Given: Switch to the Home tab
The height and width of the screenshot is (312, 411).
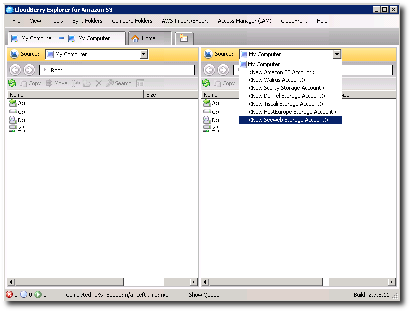Looking at the screenshot, I should coord(150,39).
